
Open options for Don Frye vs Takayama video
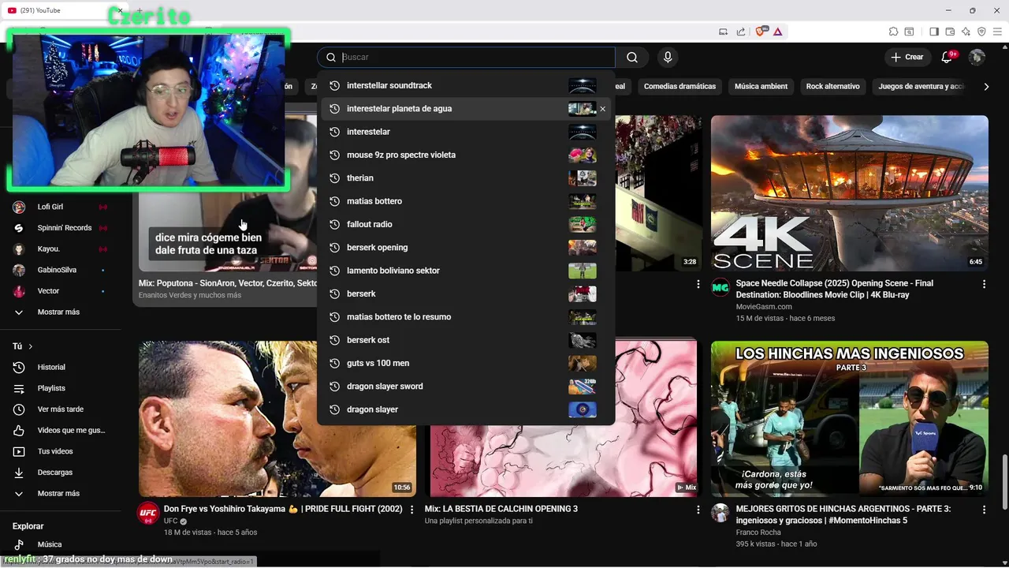411,510
